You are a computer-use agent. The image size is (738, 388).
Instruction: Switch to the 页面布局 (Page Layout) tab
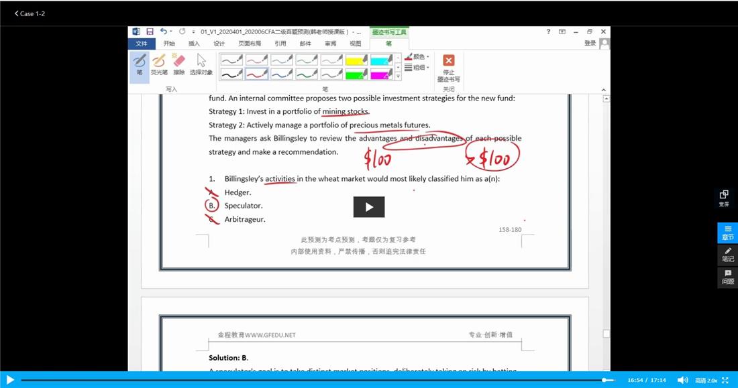coord(250,44)
